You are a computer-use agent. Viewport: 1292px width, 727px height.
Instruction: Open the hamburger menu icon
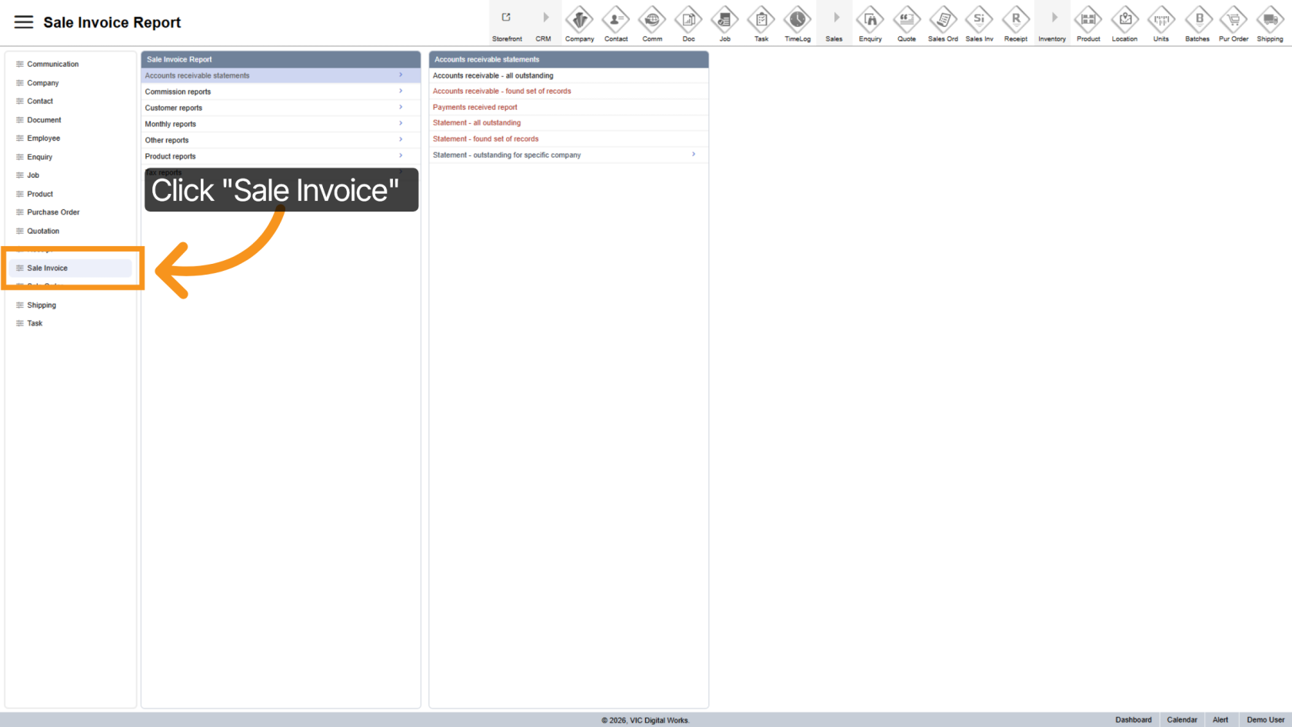tap(24, 22)
